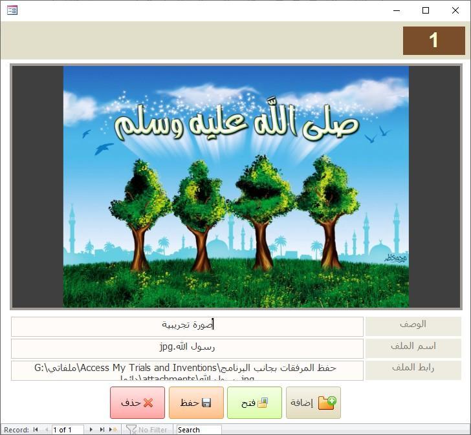Click the الوصف label
471x435 pixels.
click(x=413, y=326)
